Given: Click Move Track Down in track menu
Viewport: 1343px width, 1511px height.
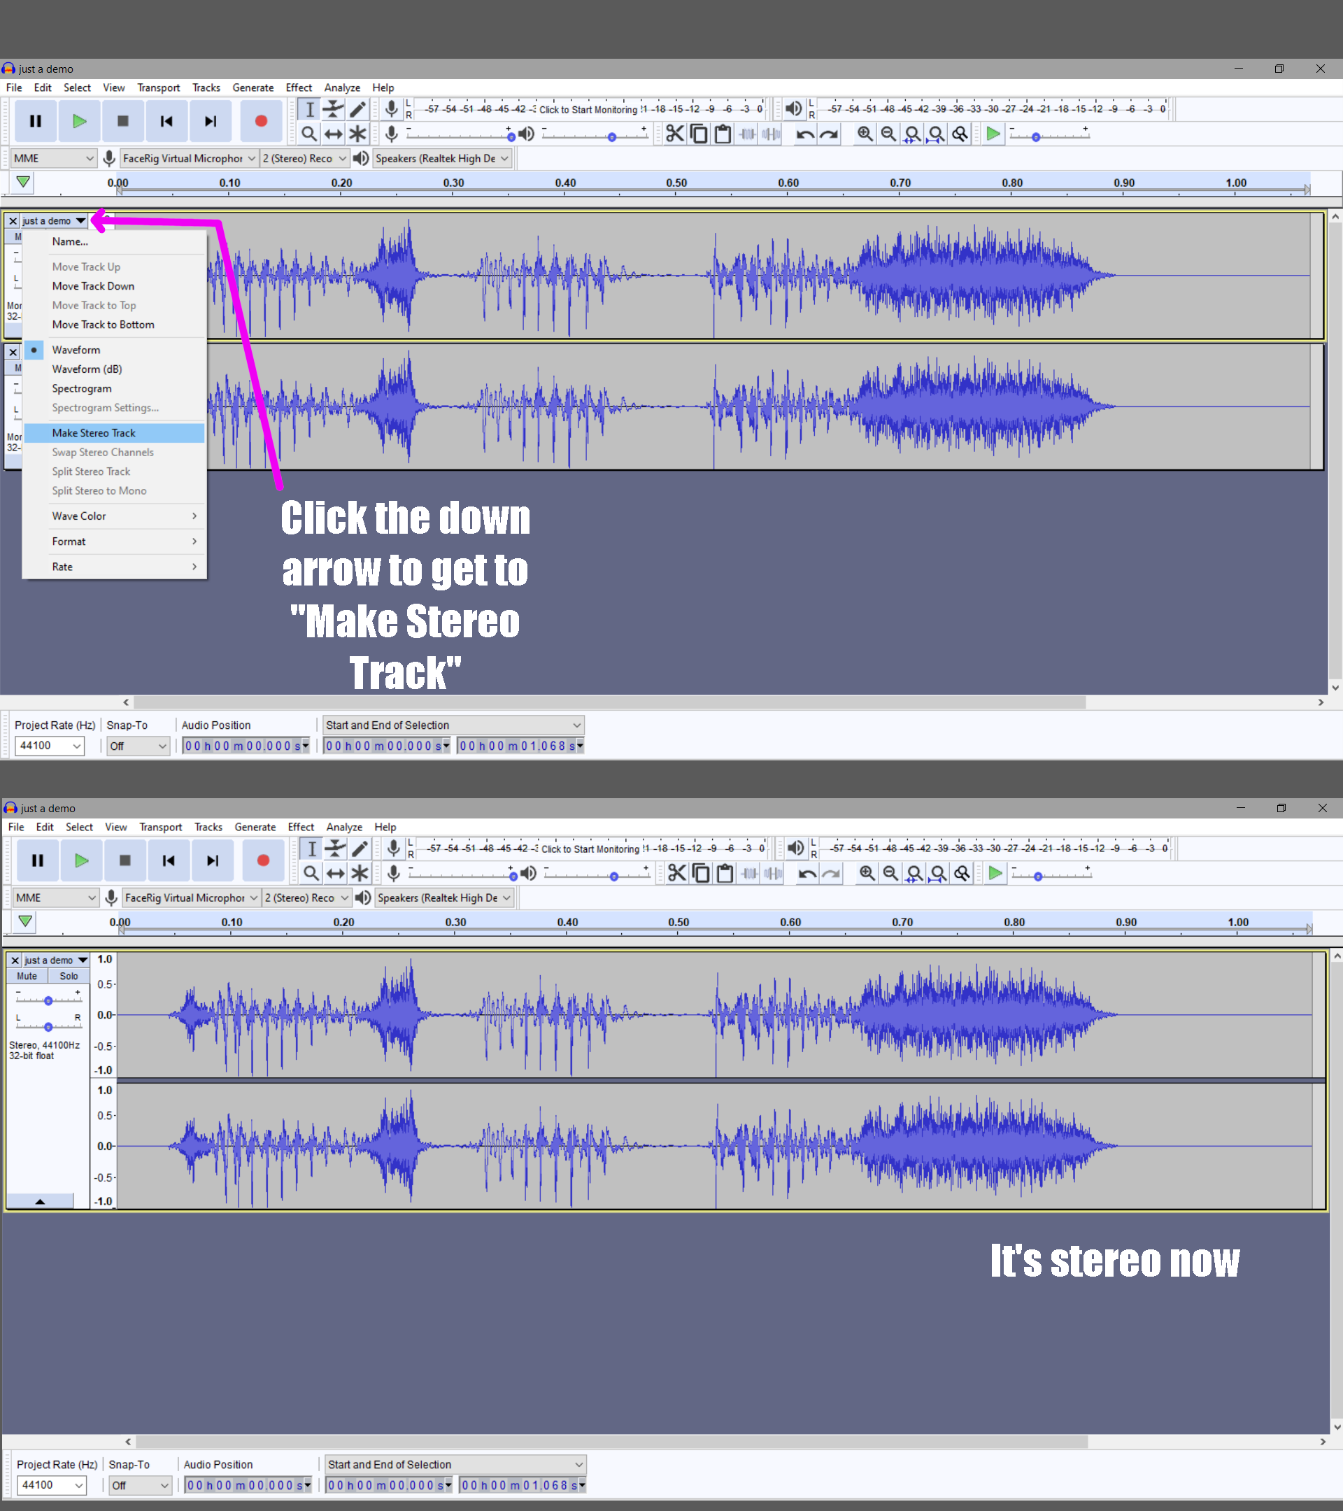Looking at the screenshot, I should pyautogui.click(x=93, y=286).
